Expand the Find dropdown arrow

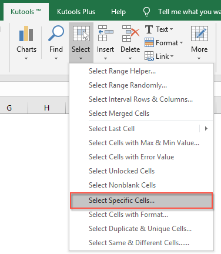tap(56, 58)
